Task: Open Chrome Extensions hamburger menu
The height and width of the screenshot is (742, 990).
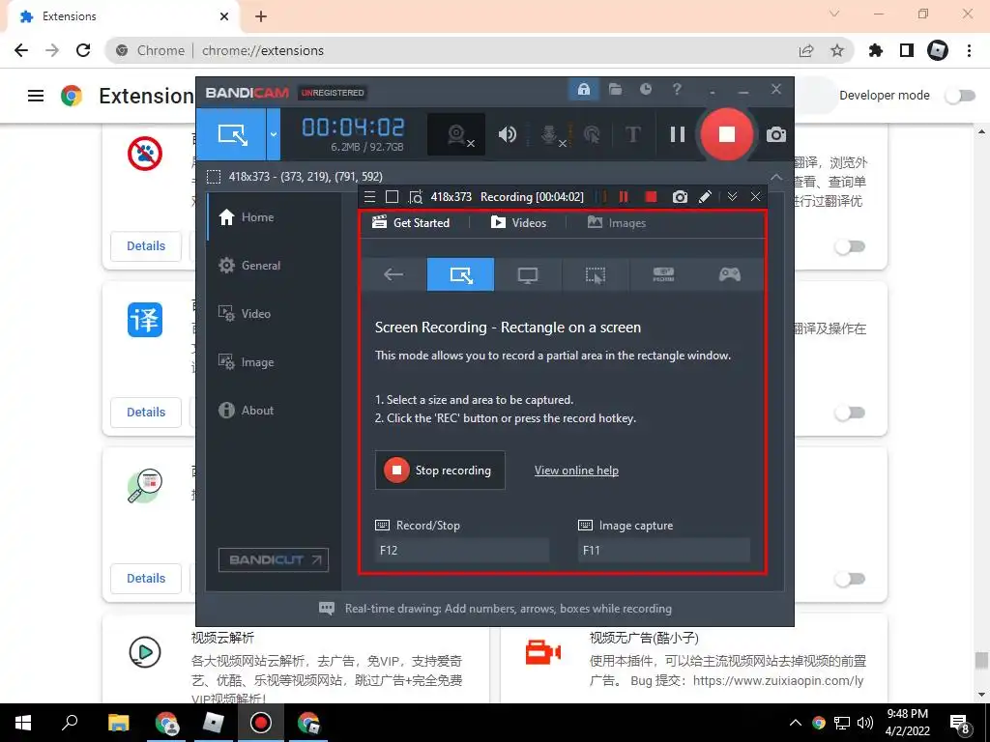Action: point(36,96)
